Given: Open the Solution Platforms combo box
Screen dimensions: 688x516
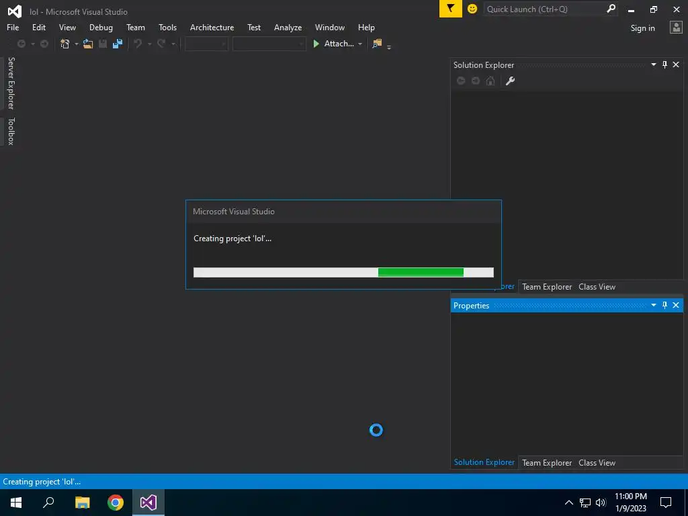Looking at the screenshot, I should [x=269, y=44].
